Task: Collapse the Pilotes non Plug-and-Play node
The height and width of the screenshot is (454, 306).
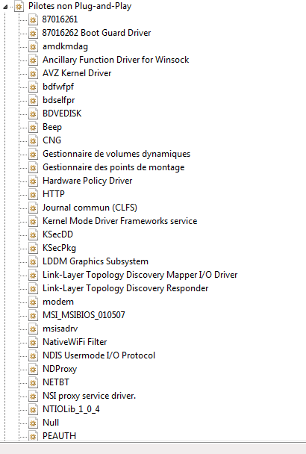Action: [x=5, y=7]
